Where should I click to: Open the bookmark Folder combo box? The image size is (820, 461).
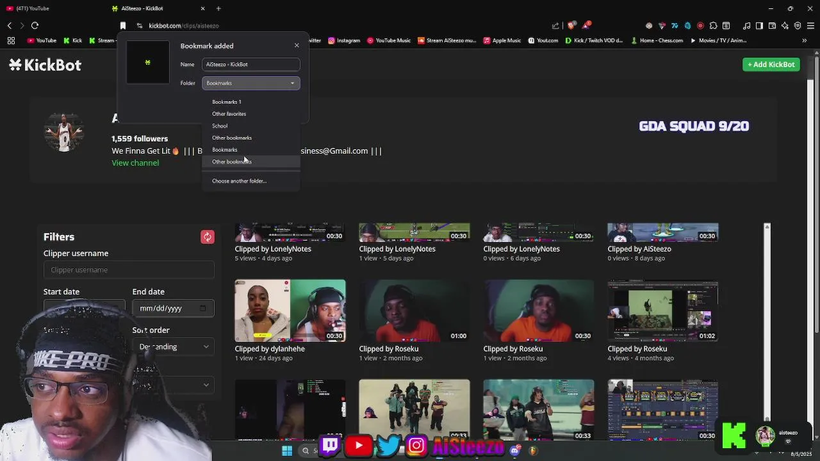pos(250,83)
